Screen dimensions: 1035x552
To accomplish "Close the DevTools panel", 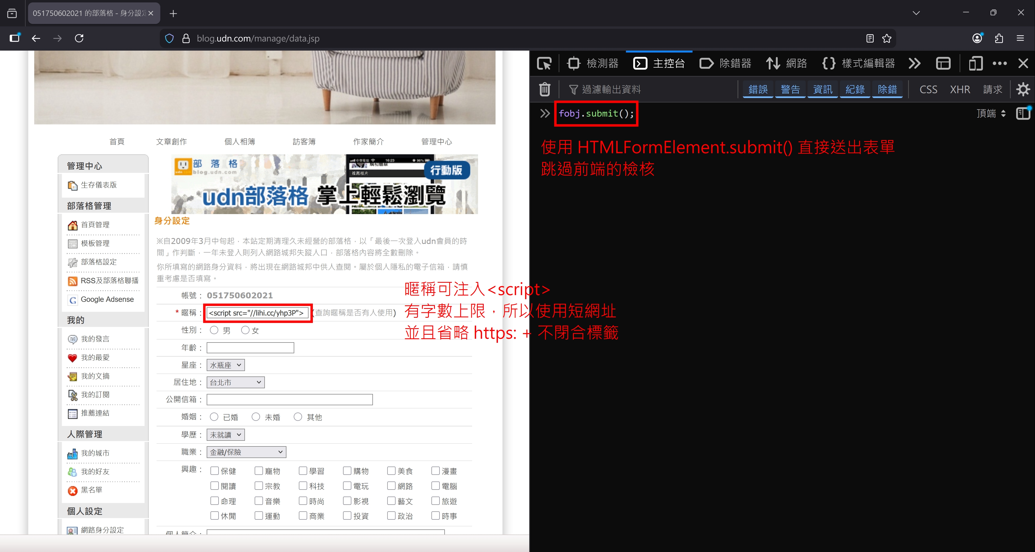I will [x=1023, y=64].
